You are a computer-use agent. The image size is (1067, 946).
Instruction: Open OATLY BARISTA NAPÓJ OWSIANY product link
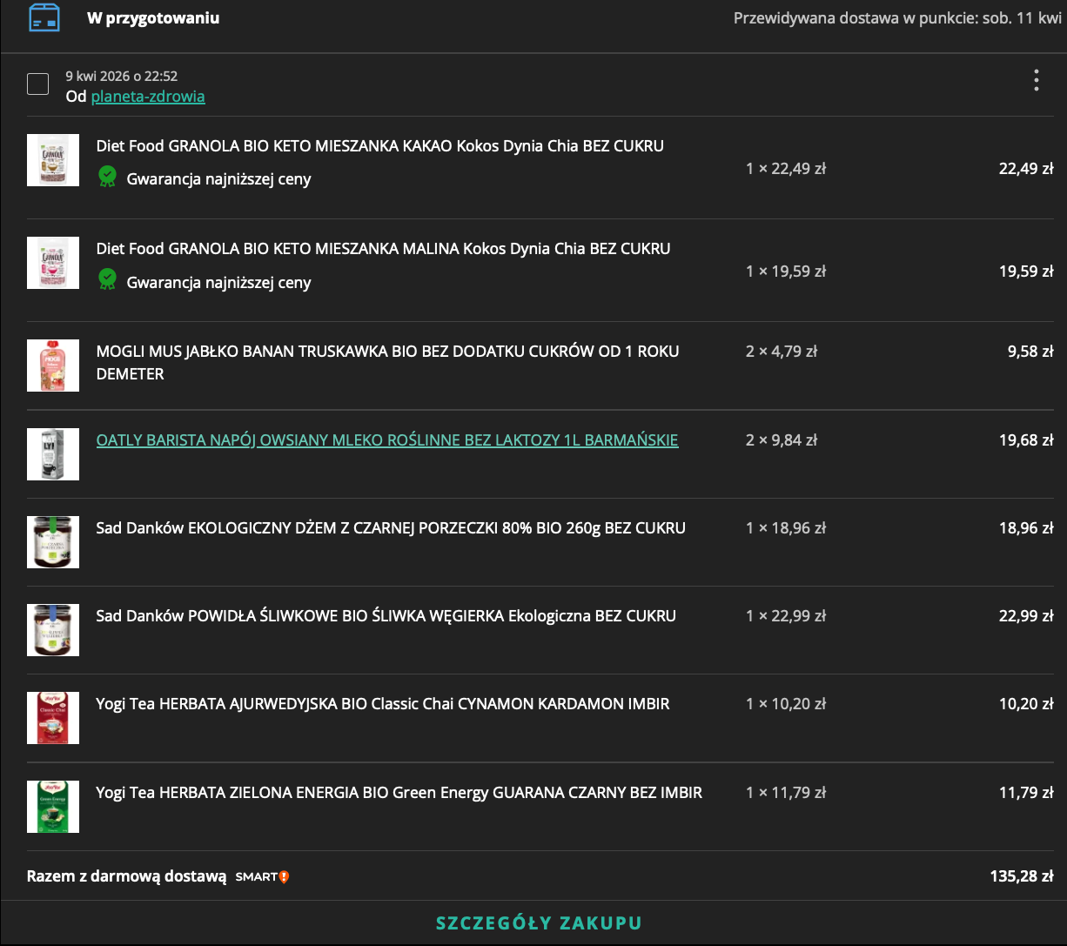coord(387,440)
